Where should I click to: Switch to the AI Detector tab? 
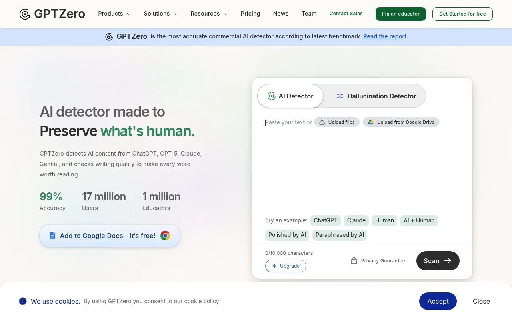(290, 96)
